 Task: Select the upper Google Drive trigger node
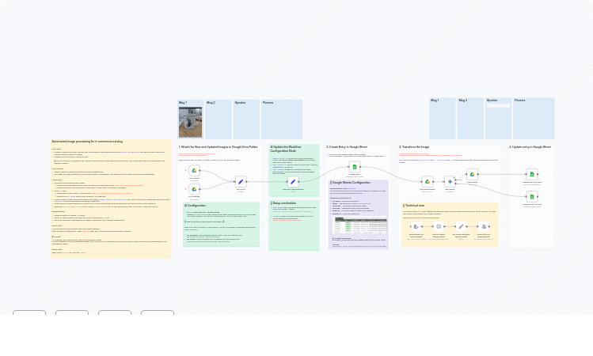(194, 170)
